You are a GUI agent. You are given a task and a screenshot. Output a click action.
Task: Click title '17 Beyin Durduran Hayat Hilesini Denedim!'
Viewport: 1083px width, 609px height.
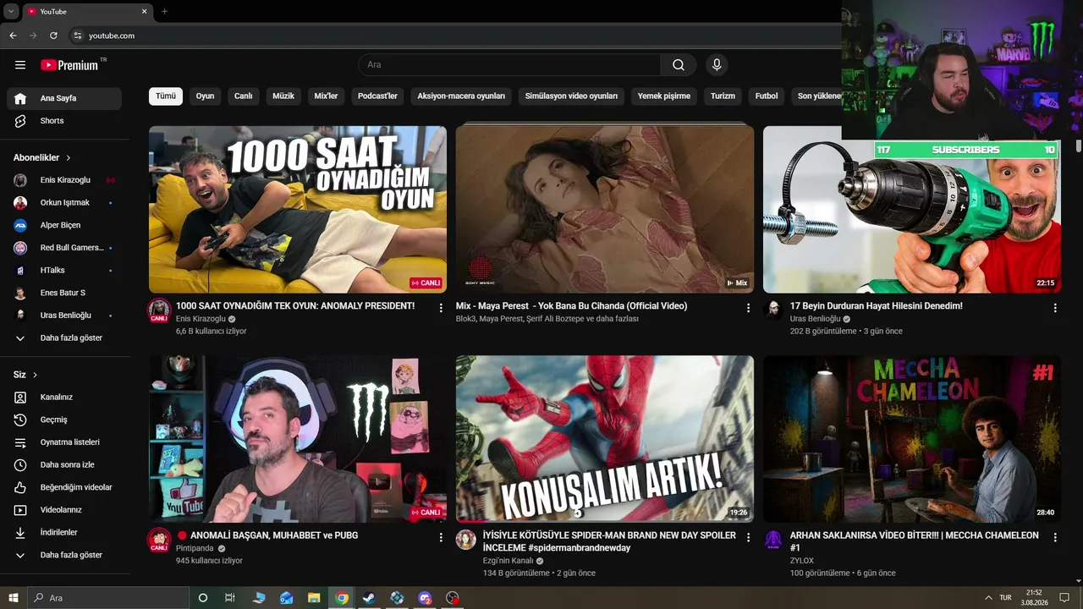coord(877,306)
